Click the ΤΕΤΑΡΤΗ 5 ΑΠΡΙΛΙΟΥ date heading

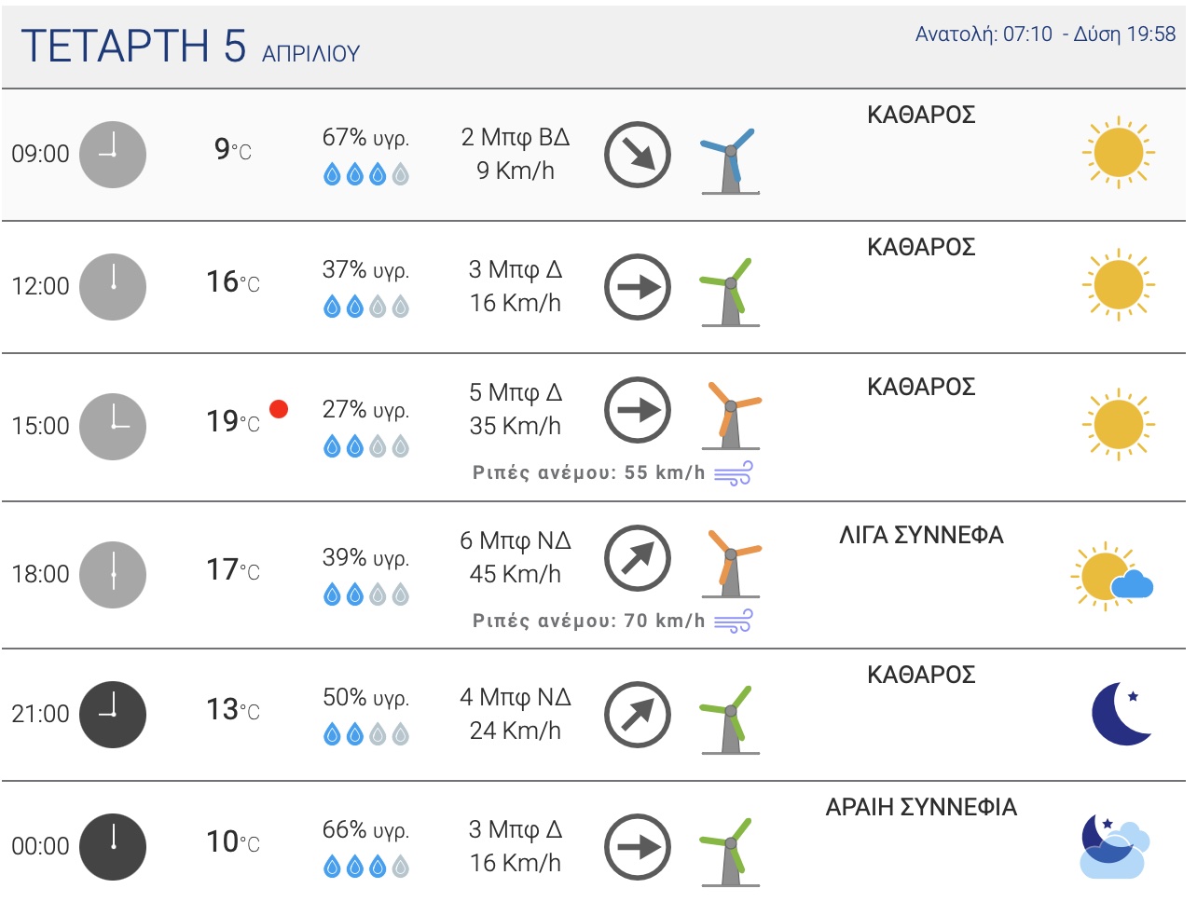coord(190,47)
